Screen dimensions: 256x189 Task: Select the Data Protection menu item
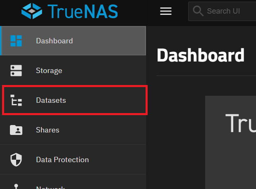[x=62, y=160]
